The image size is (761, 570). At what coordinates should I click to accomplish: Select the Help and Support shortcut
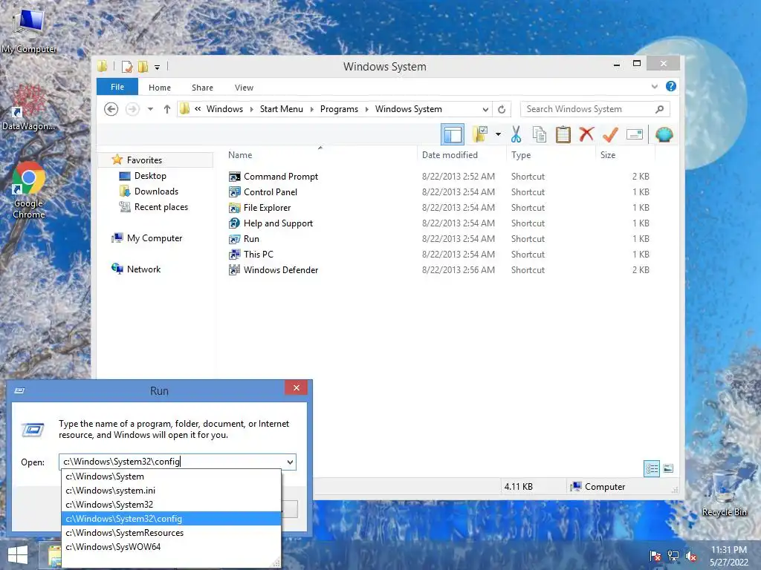[x=278, y=223]
